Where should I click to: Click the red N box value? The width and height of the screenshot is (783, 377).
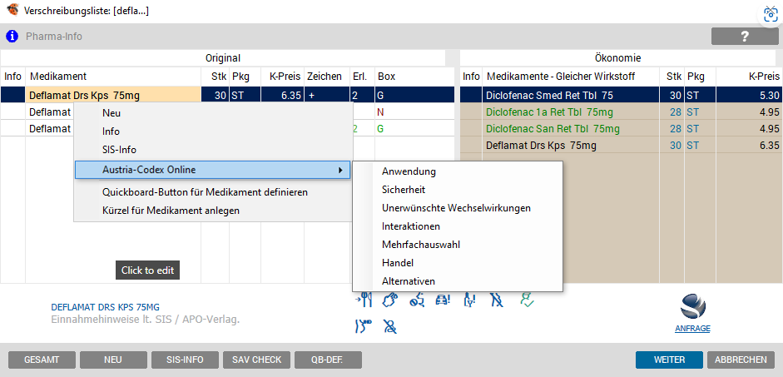click(x=381, y=112)
